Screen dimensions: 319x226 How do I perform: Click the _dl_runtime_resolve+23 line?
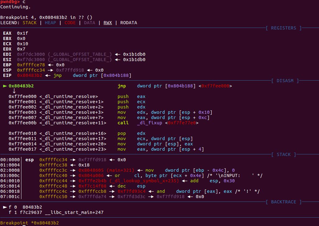pos(106,149)
